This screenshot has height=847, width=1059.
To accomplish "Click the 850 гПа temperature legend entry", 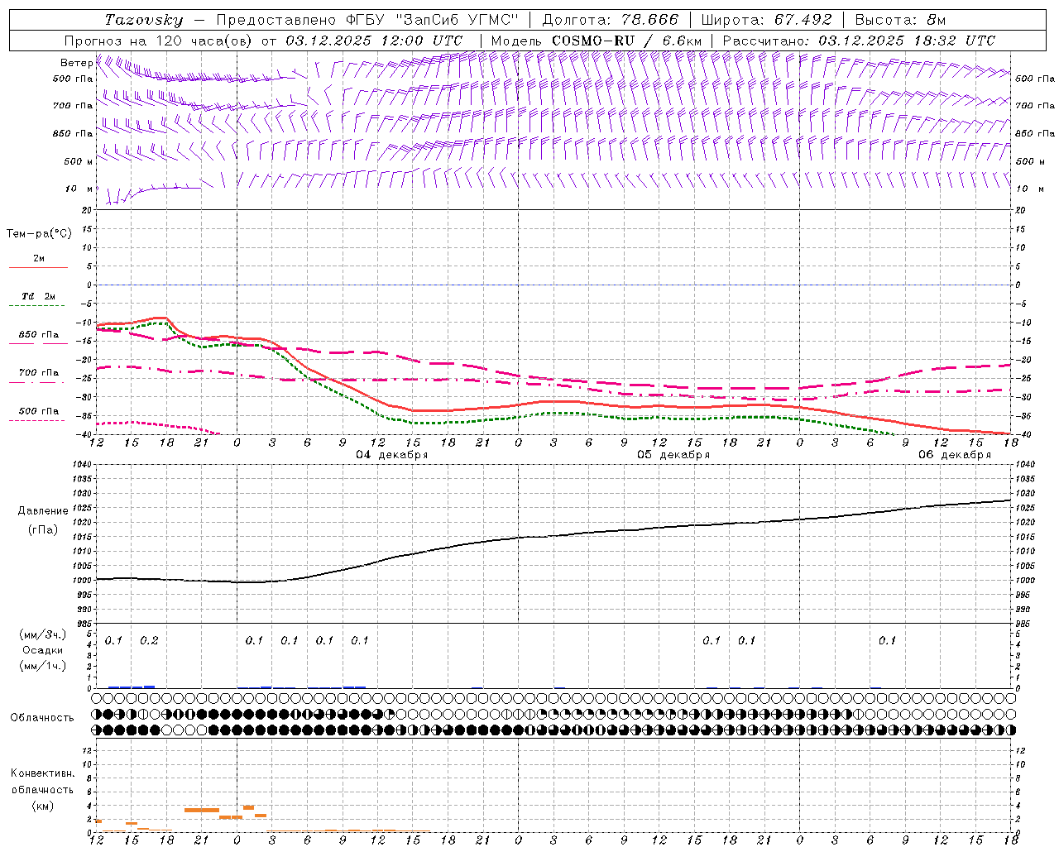I will [39, 335].
